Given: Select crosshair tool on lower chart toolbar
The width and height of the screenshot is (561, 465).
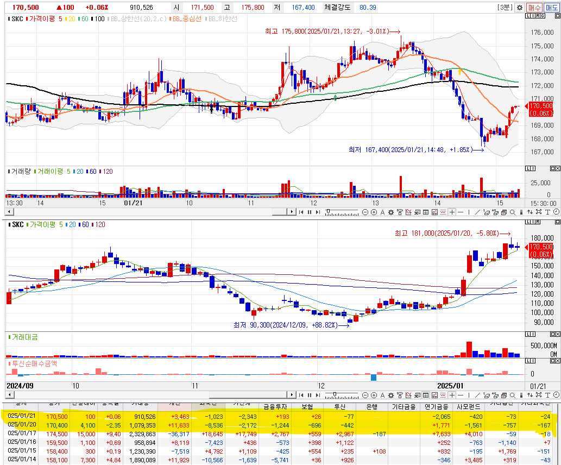Looking at the screenshot, I should 452,395.
